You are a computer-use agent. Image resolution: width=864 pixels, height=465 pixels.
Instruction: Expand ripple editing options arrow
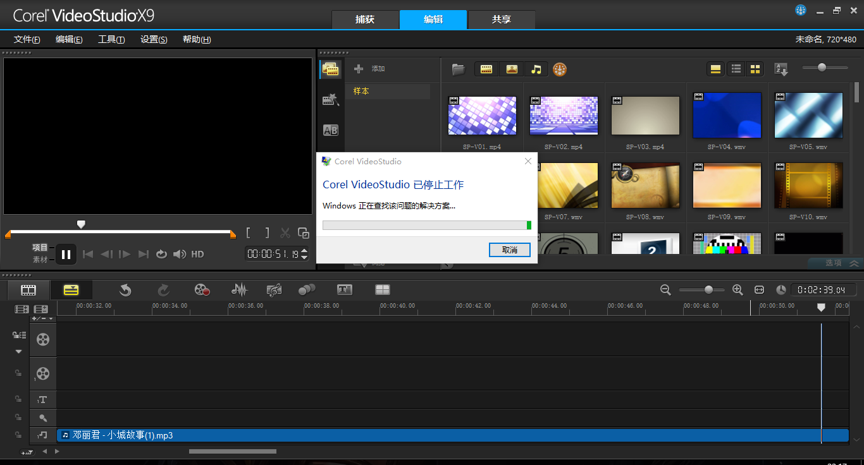point(18,351)
